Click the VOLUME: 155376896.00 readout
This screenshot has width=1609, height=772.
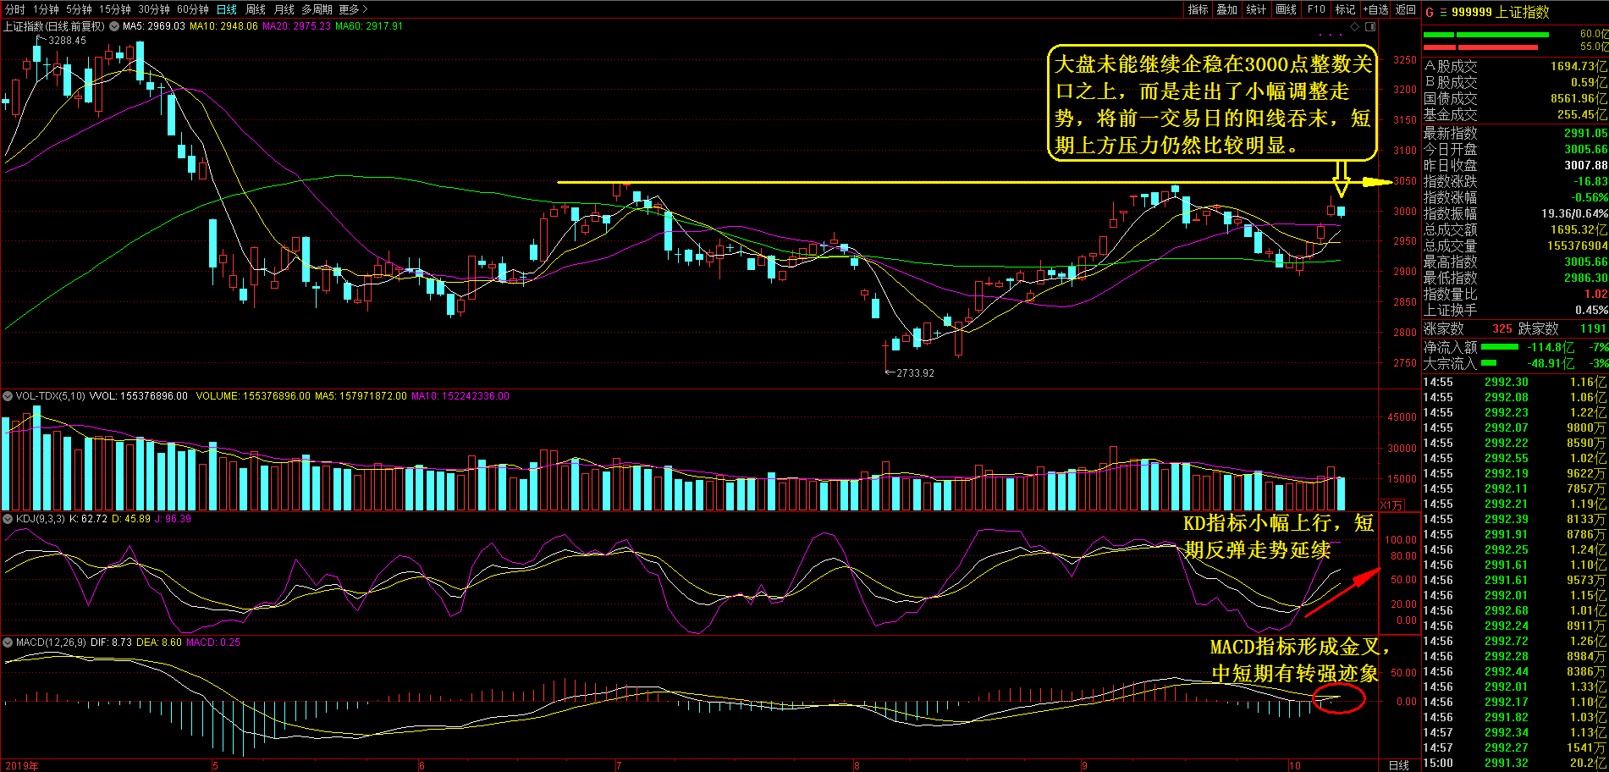tap(253, 396)
